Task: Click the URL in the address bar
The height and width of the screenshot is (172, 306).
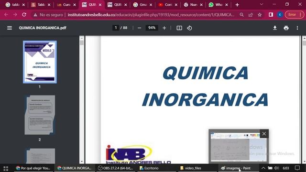Action: click(151, 15)
